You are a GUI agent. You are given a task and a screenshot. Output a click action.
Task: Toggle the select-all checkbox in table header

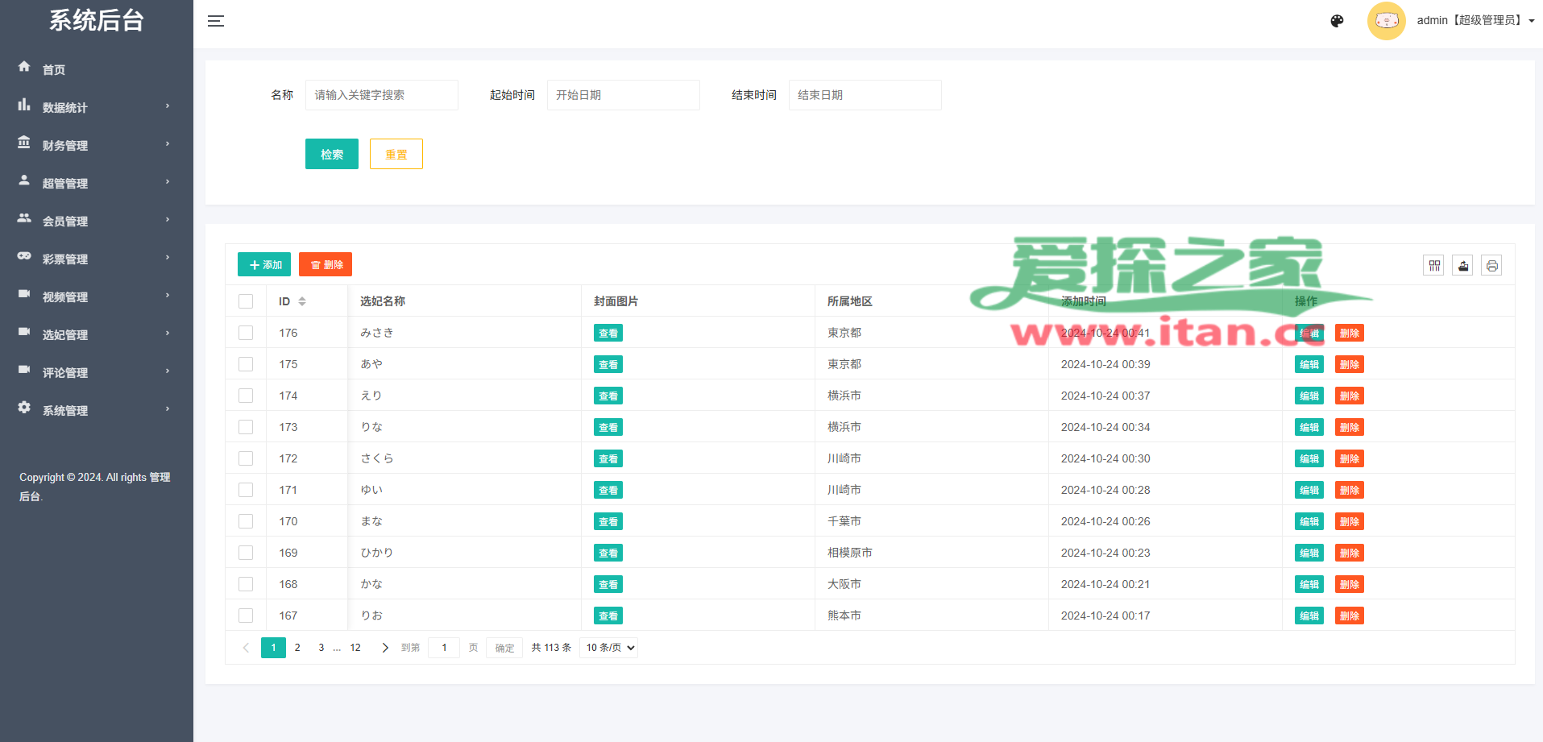[246, 301]
